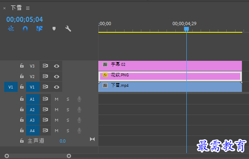Enable voice-over record on A4
249x159 pixels.
click(x=79, y=130)
